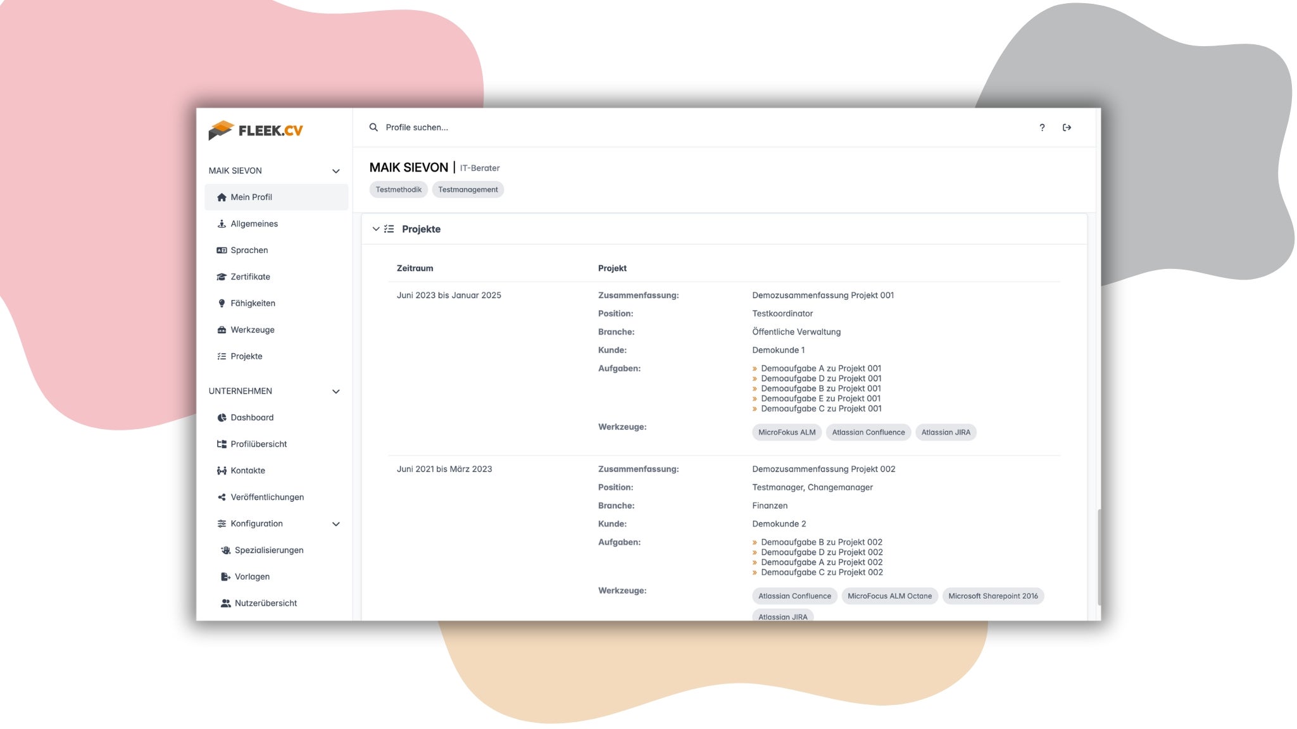This screenshot has width=1297, height=729.
Task: Open Mein Profil menu item
Action: (251, 197)
